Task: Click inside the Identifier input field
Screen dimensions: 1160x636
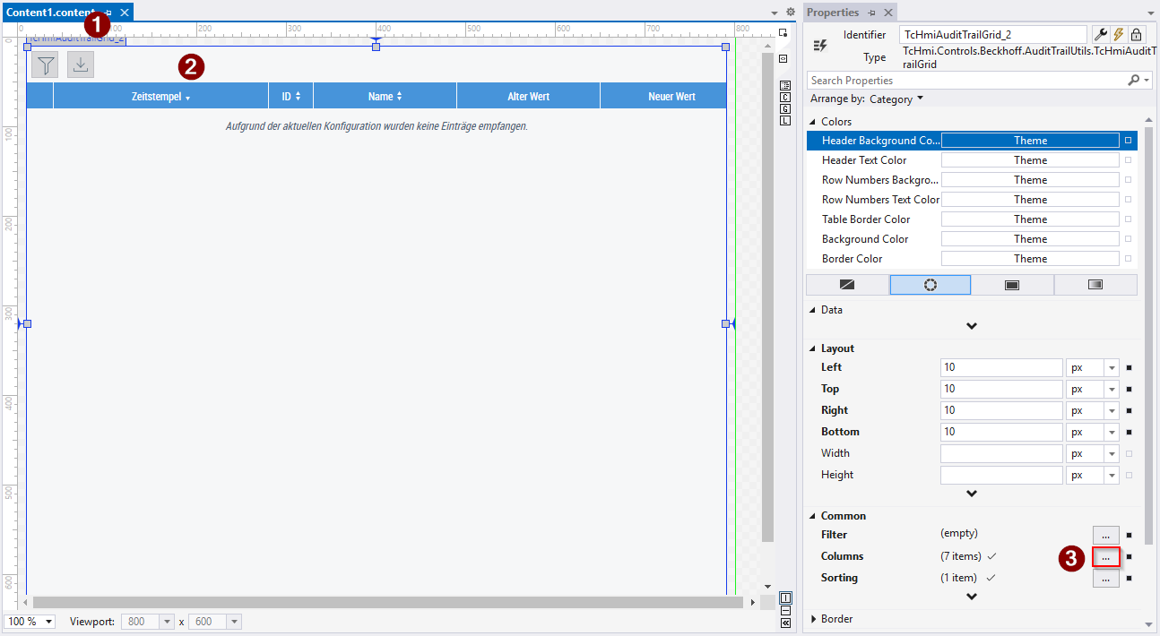Action: click(x=993, y=34)
